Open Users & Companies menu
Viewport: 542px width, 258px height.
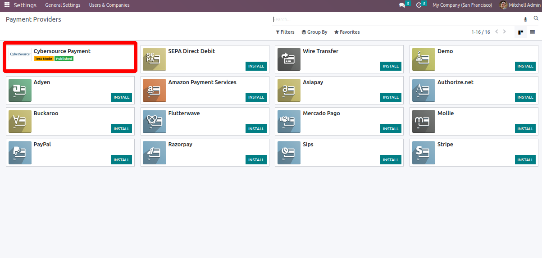[x=109, y=5]
